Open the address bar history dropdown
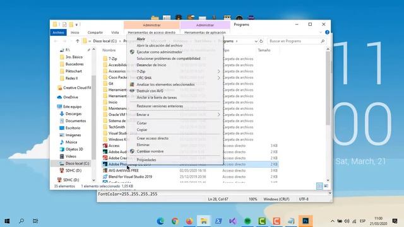Viewport: 404px width, 227px height. pyautogui.click(x=256, y=41)
